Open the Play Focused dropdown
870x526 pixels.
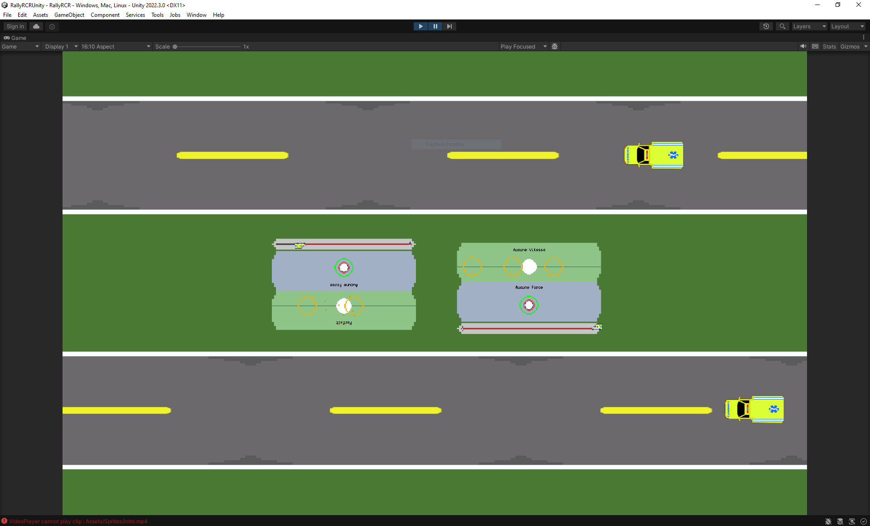(523, 46)
